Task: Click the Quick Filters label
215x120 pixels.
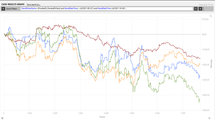Action: click(11, 9)
